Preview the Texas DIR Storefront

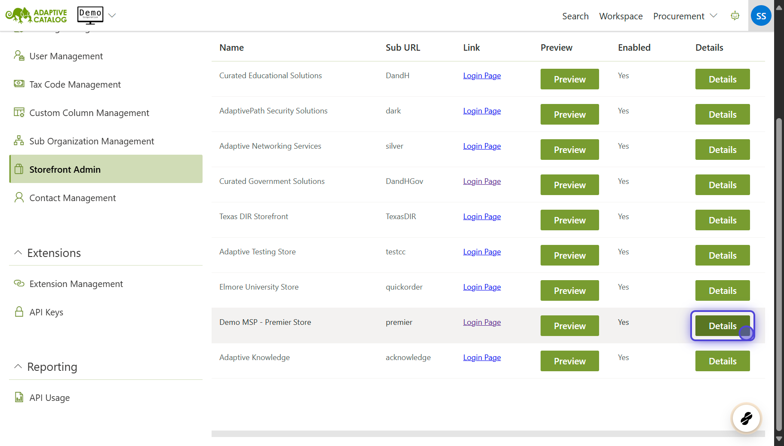coord(569,220)
